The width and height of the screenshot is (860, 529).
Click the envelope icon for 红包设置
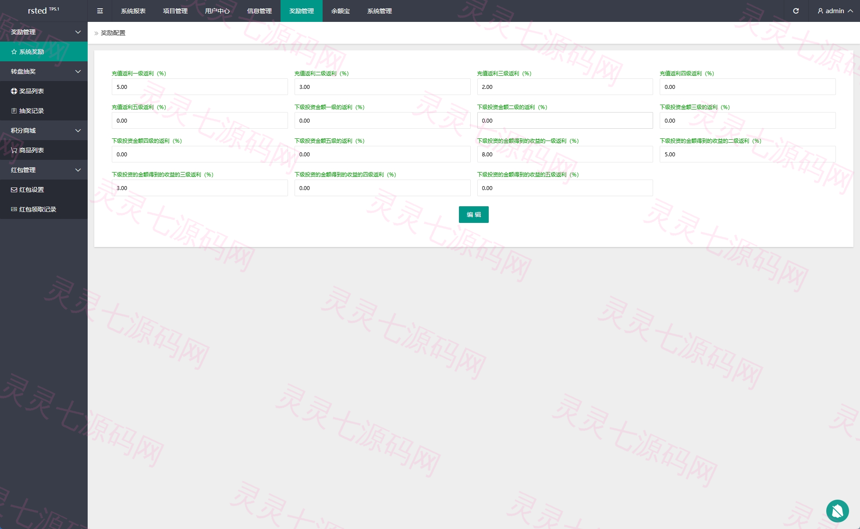(x=14, y=190)
